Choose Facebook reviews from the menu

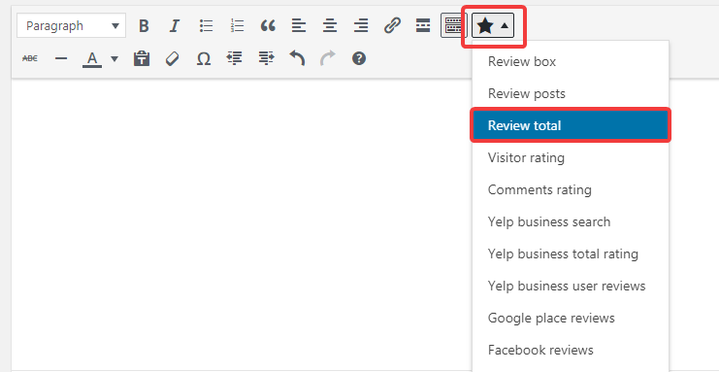[571, 350]
